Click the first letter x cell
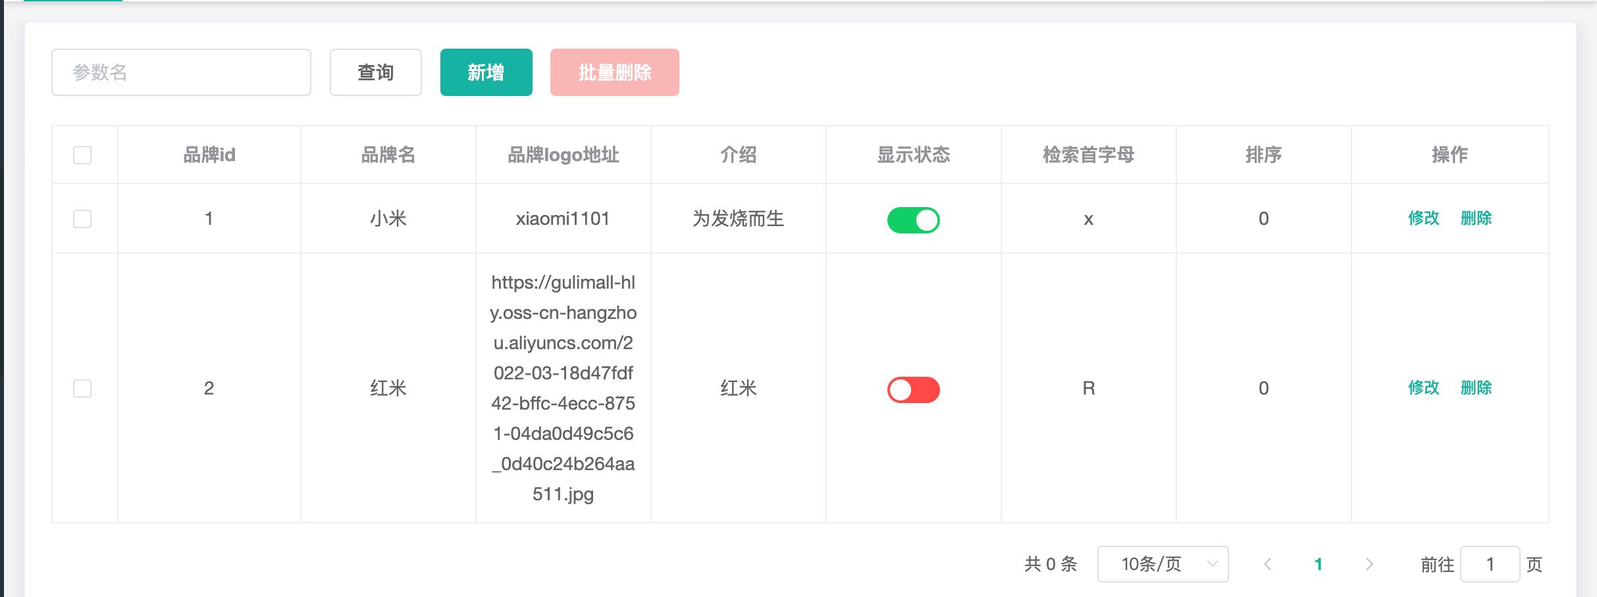 tap(1089, 219)
